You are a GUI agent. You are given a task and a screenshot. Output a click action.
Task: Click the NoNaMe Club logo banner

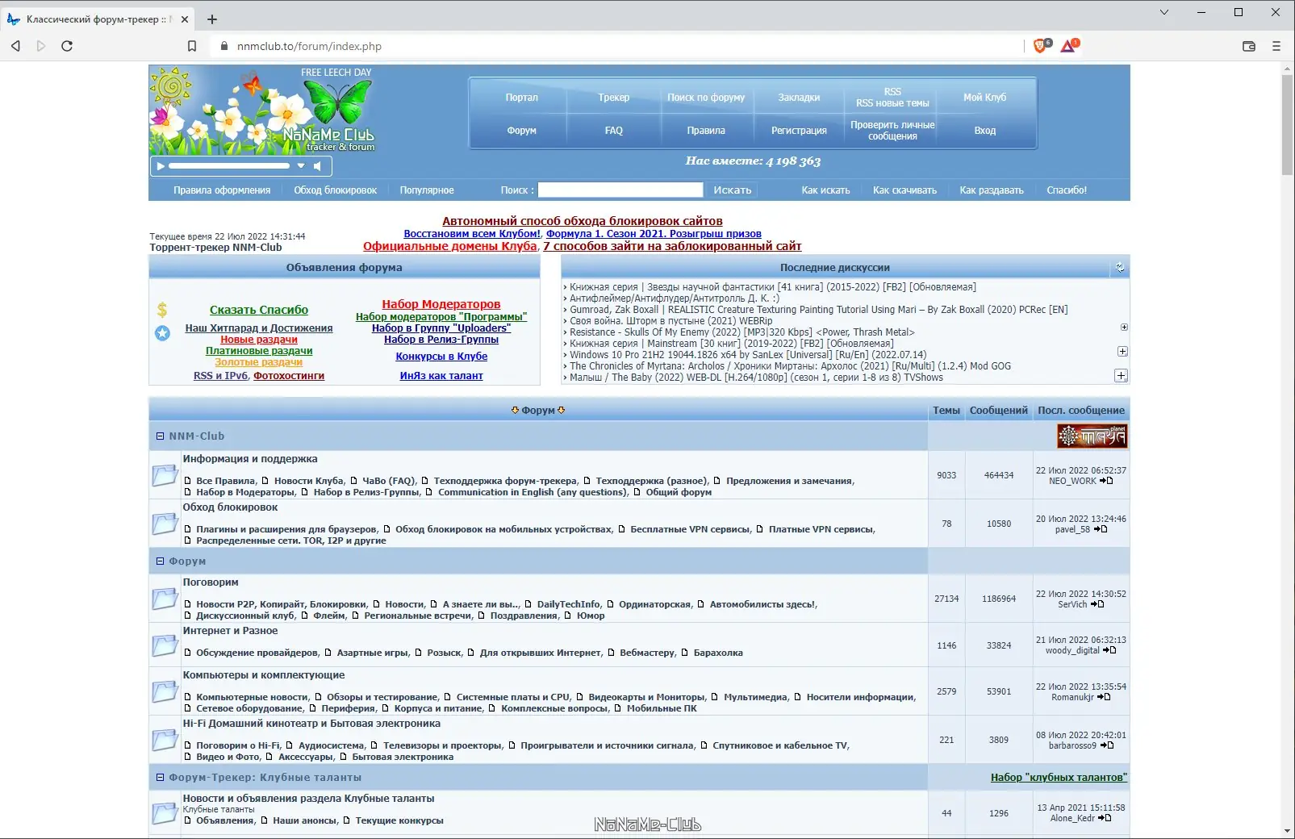click(x=263, y=110)
